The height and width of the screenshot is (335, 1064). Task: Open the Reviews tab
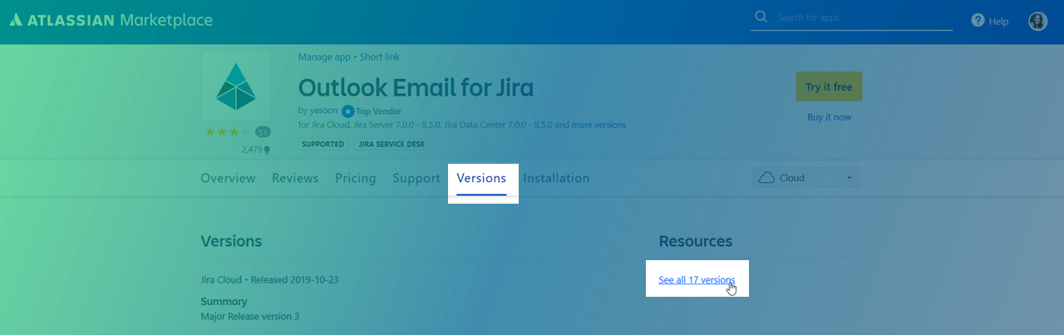coord(295,178)
